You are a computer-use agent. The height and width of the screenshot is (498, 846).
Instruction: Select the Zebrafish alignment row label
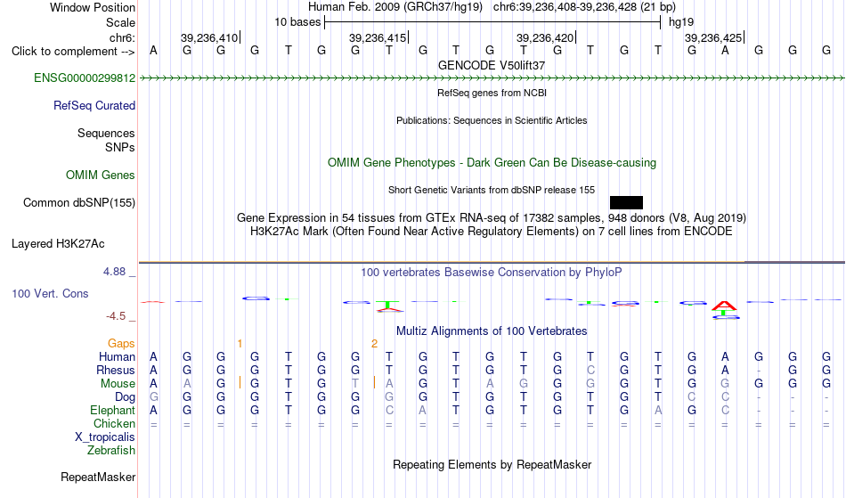(x=111, y=450)
